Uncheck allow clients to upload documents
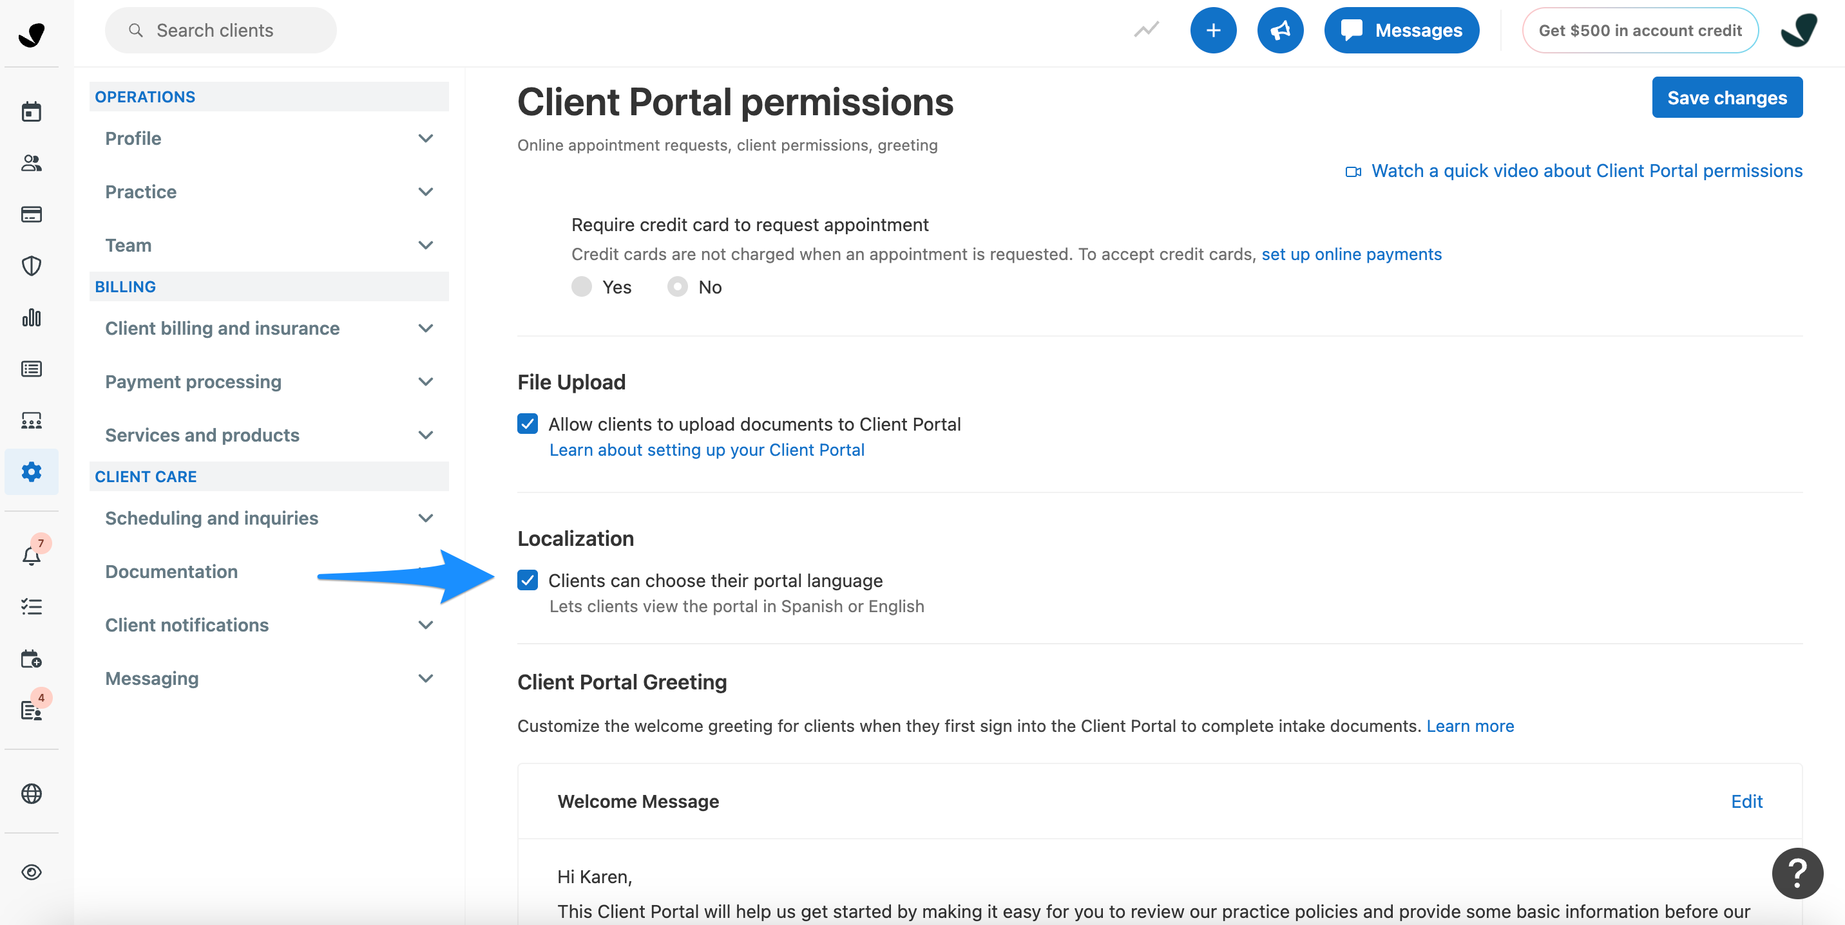 [527, 424]
